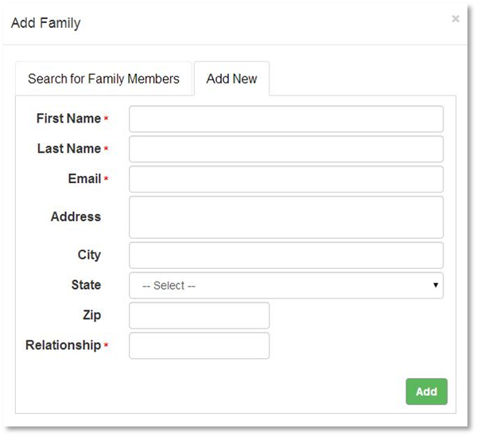Select the Email input box
477x436 pixels.
(x=285, y=179)
